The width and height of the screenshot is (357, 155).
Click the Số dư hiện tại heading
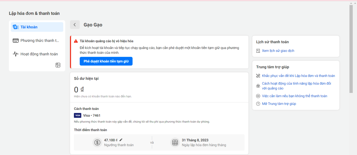86,78
